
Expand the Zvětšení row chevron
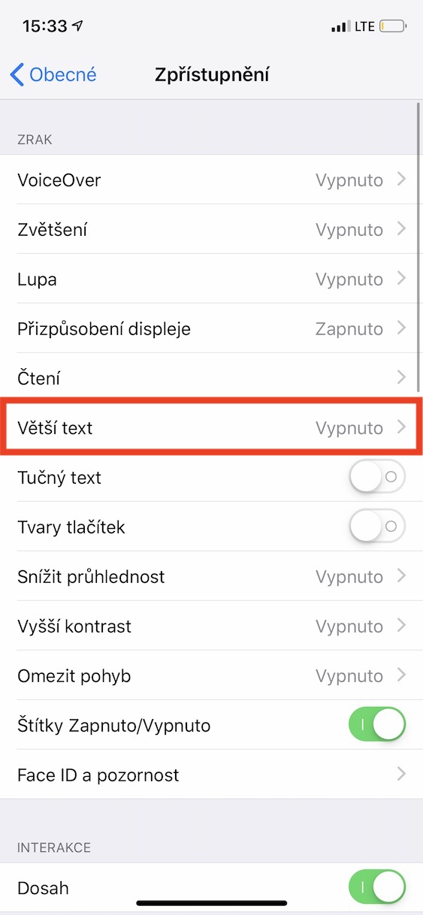click(401, 229)
